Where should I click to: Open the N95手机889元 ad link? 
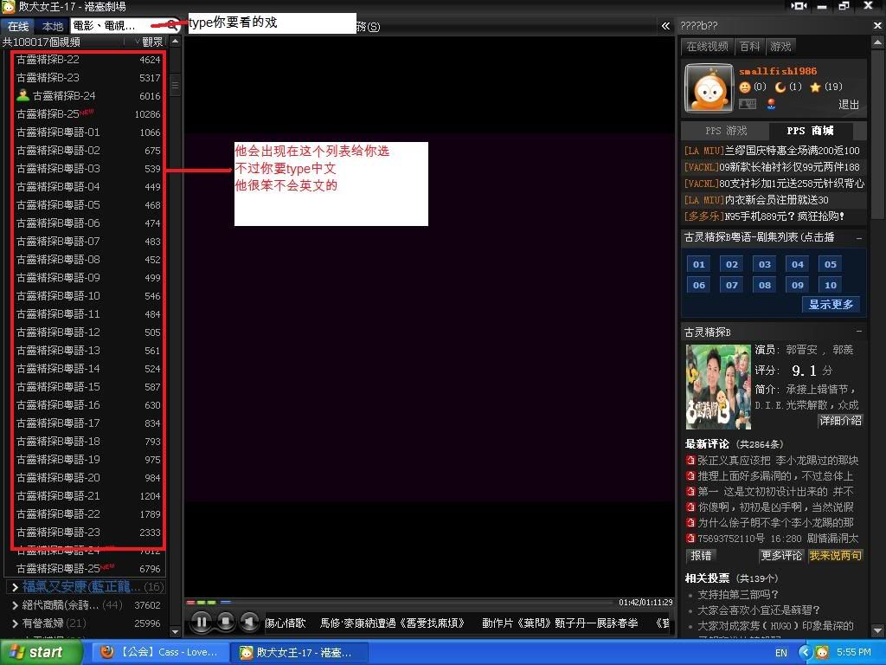(765, 216)
